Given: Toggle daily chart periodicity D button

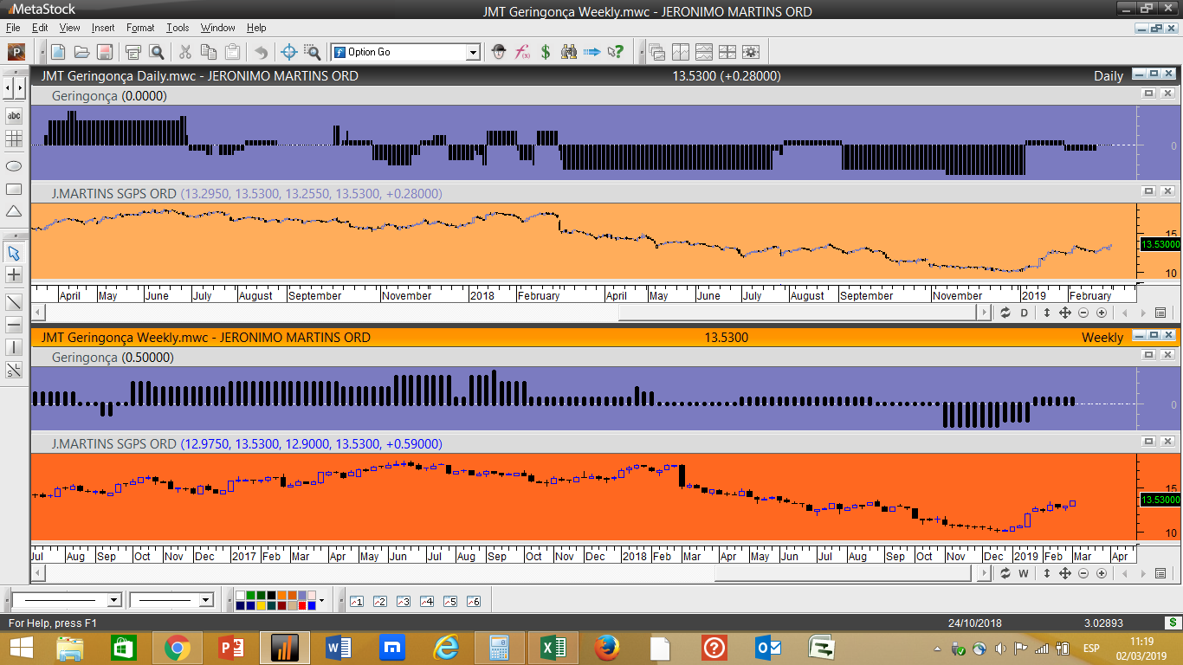Looking at the screenshot, I should 1025,313.
